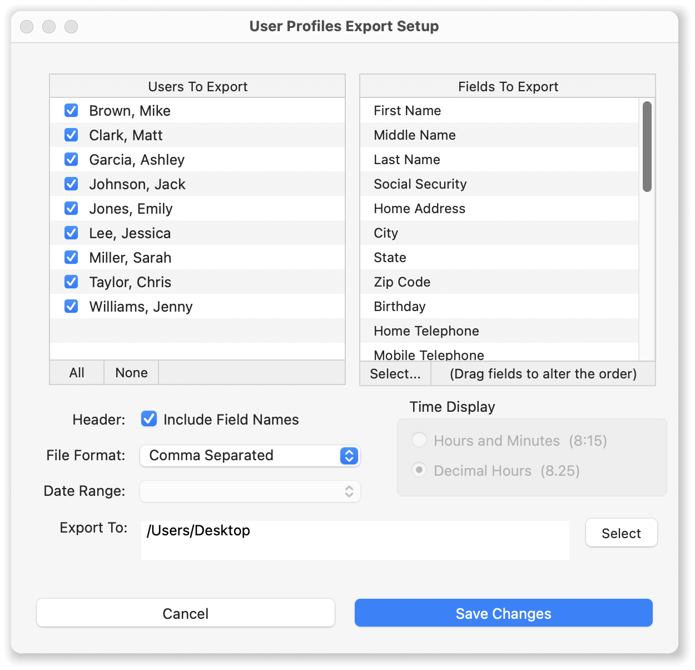Click the Cancel button

[186, 613]
